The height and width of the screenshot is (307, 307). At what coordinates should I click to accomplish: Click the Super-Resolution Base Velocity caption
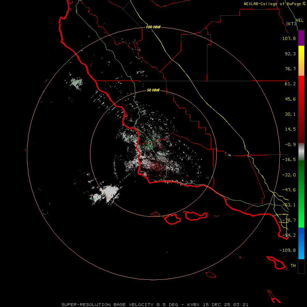(x=155, y=305)
